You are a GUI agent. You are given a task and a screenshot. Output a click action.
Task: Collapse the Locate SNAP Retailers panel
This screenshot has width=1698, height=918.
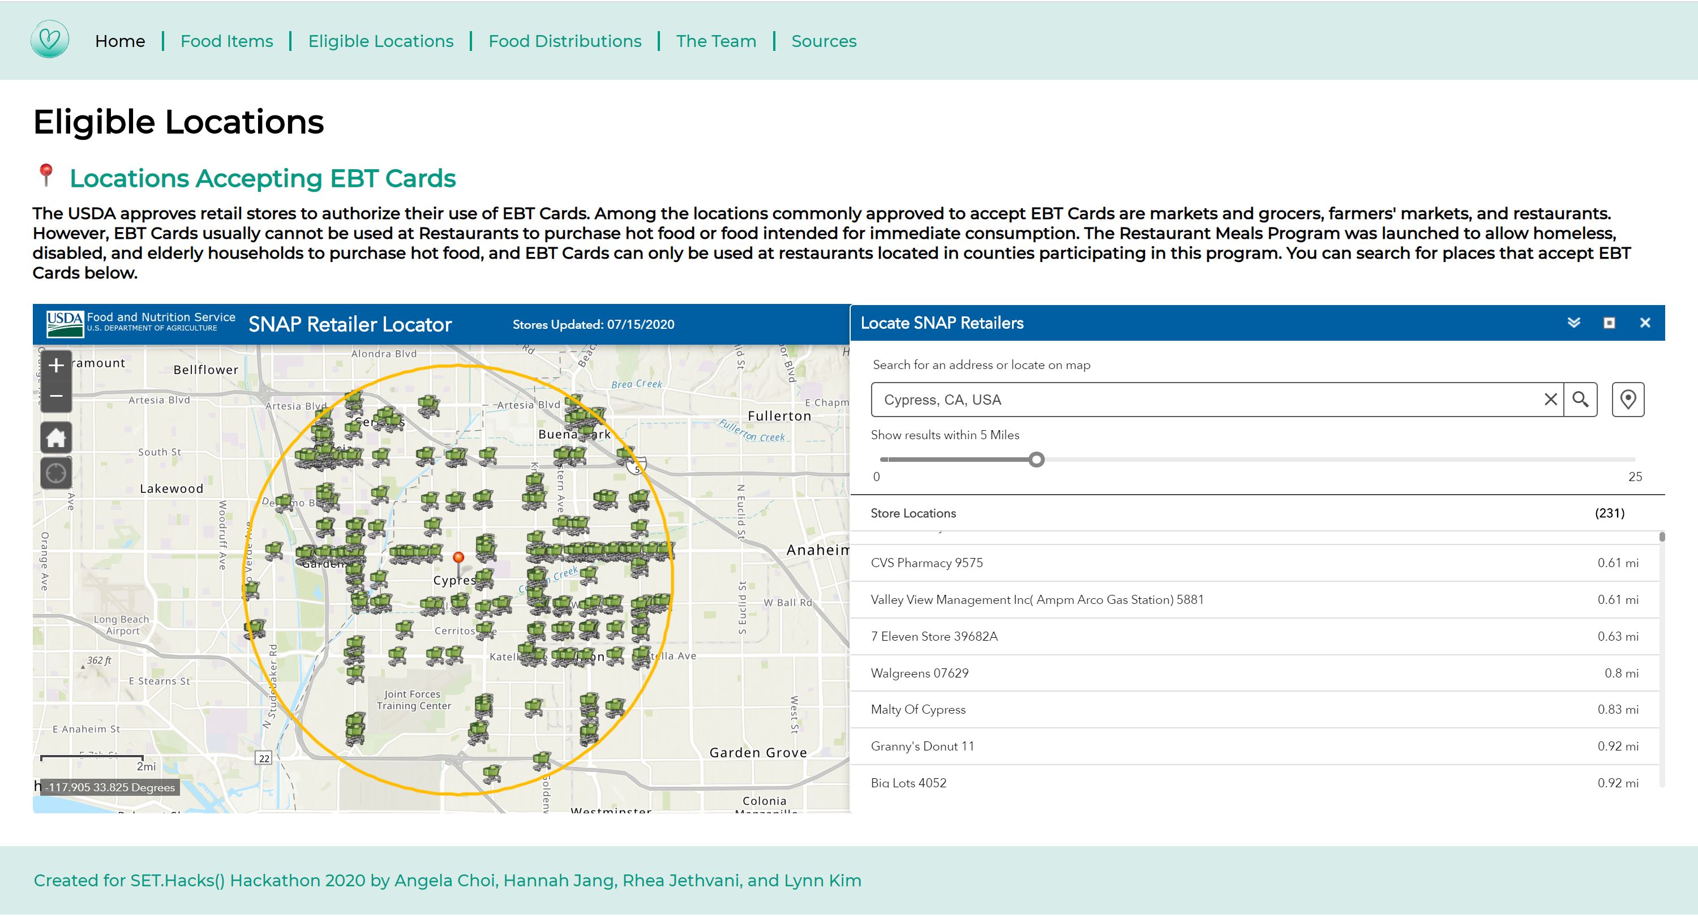1573,322
